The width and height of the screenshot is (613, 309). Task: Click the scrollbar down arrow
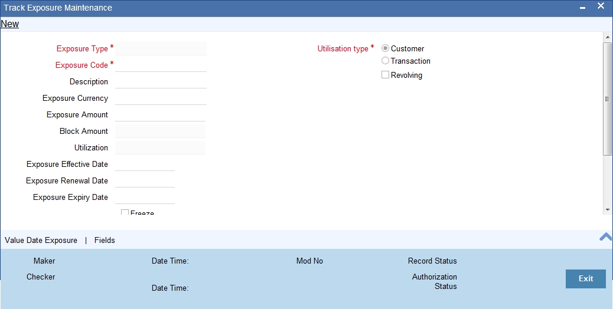tap(608, 210)
